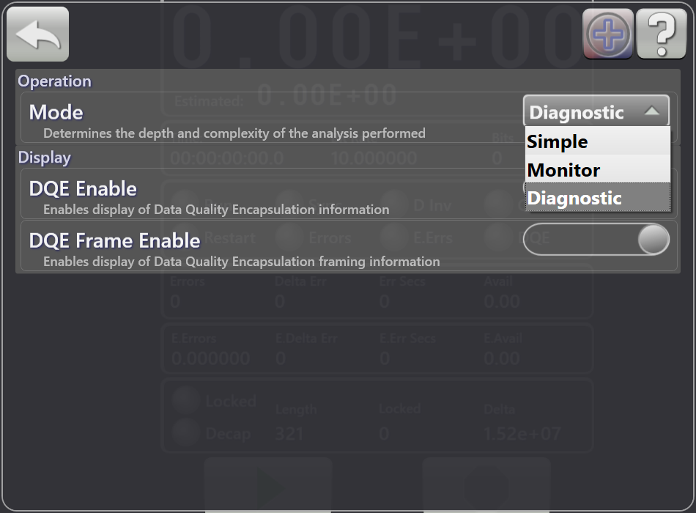696x513 pixels.
Task: Open help with the question mark icon
Action: coord(662,34)
